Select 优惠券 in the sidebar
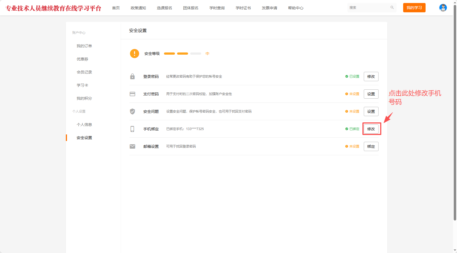 coord(82,59)
